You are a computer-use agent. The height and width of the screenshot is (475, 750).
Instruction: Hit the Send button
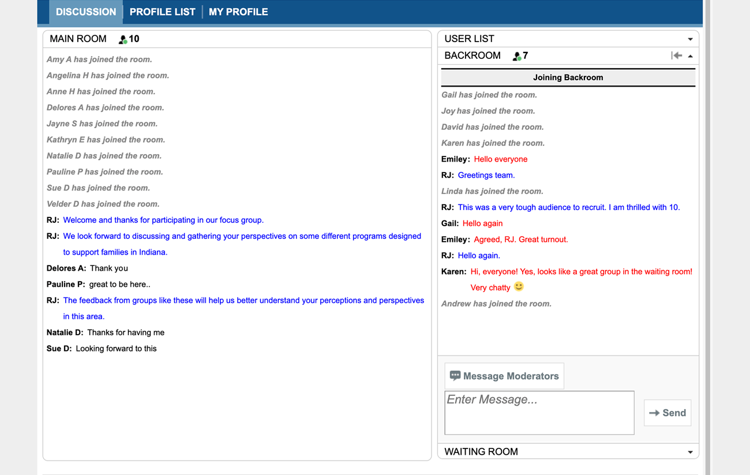click(667, 413)
